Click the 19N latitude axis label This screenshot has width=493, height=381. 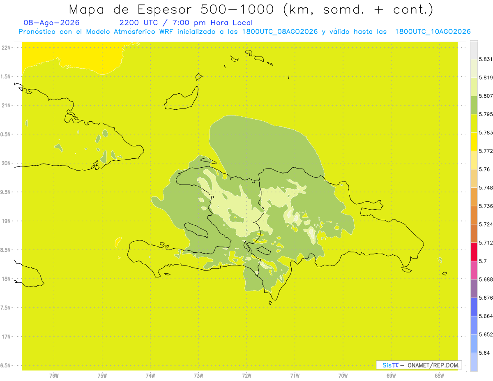click(x=6, y=221)
